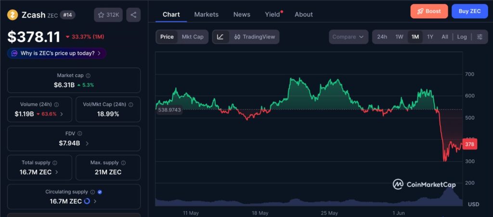Add Zcash to watchlist via star button
This screenshot has height=217, width=493.
click(108, 15)
